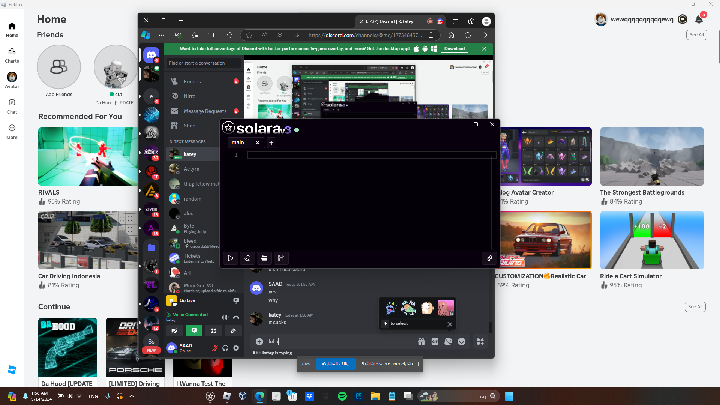This screenshot has height=405, width=720.
Task: Click the stop sharing blue button
Action: click(x=336, y=364)
